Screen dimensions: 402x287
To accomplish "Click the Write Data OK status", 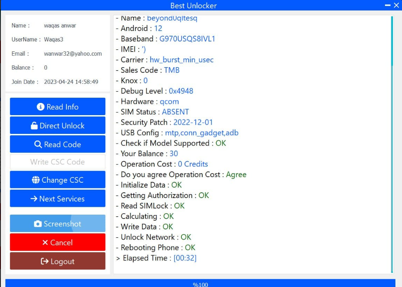I will click(168, 227).
